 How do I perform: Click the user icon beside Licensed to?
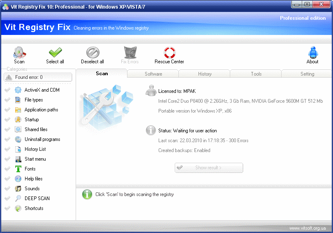pyautogui.click(x=151, y=90)
